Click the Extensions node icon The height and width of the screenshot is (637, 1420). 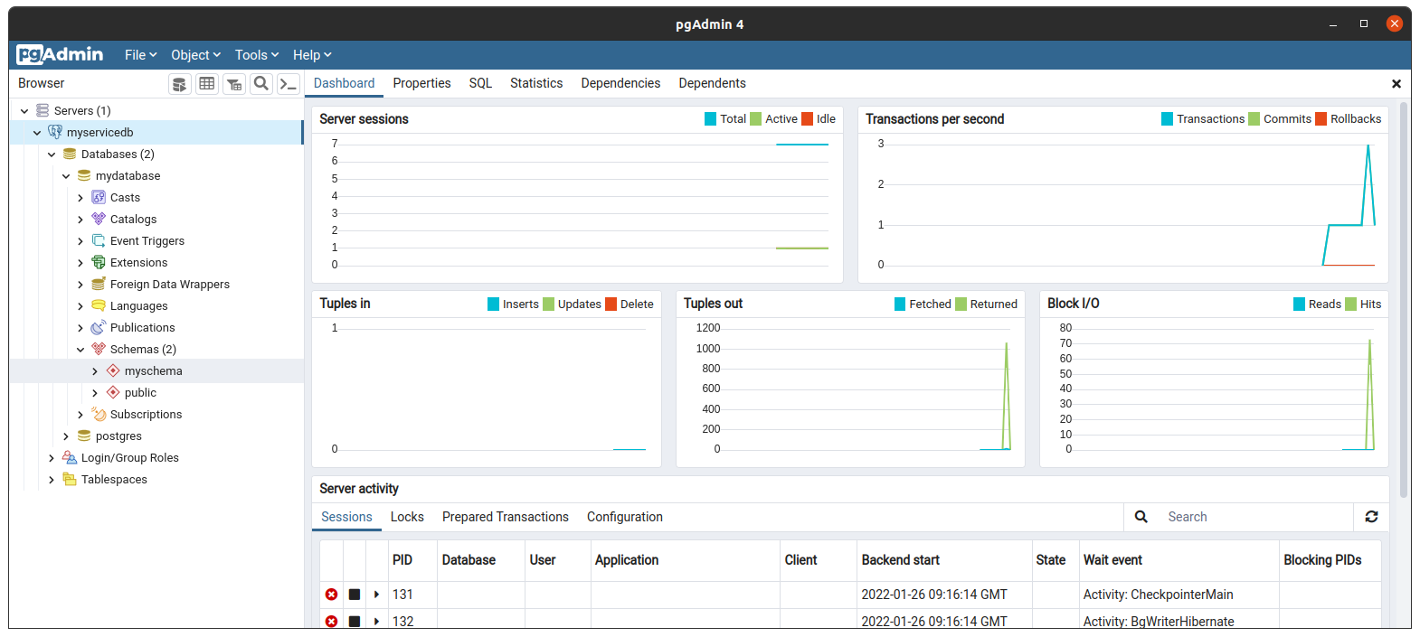click(99, 262)
